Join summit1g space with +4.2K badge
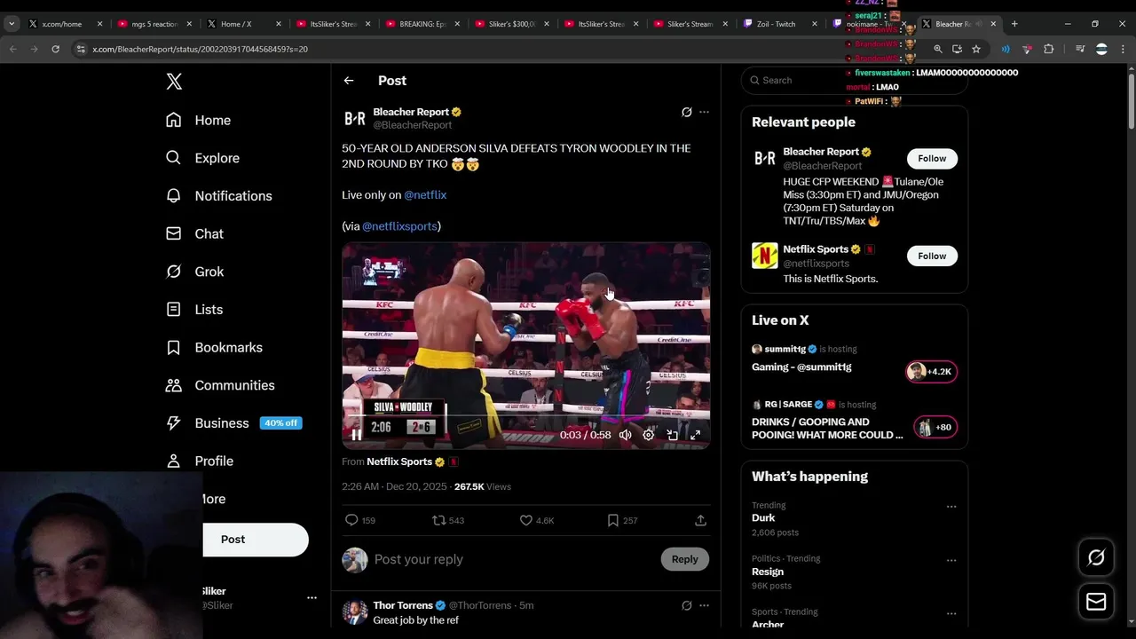 [931, 372]
